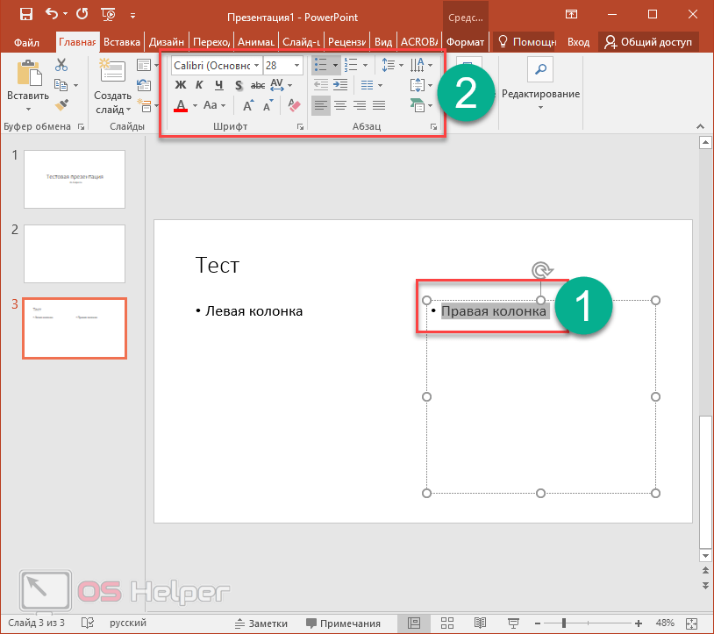
Task: Select slide 2 thumbnail
Action: (75, 253)
